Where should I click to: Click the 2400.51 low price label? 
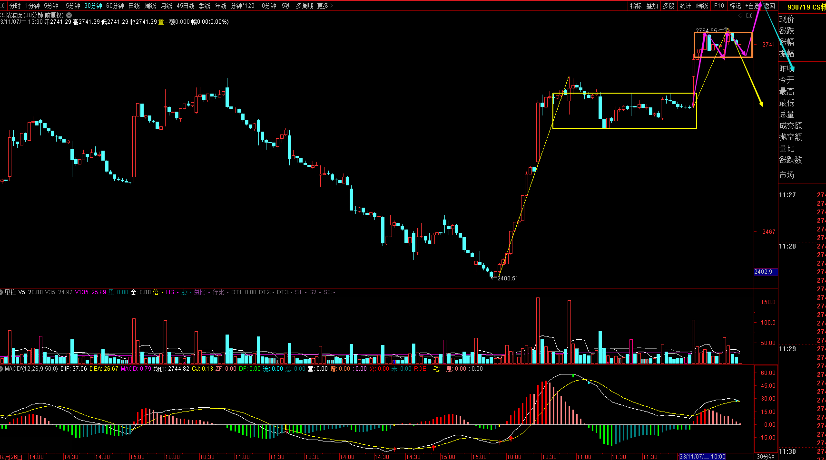coord(508,278)
